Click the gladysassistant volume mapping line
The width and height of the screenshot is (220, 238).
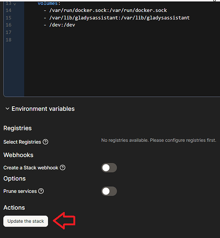tap(117, 18)
